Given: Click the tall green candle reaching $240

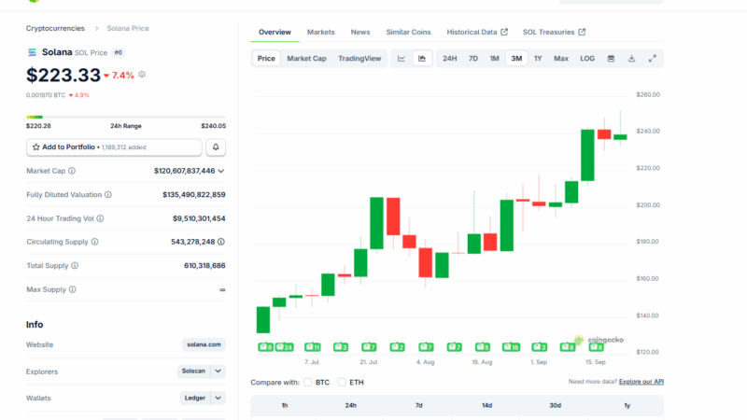Looking at the screenshot, I should 587,155.
